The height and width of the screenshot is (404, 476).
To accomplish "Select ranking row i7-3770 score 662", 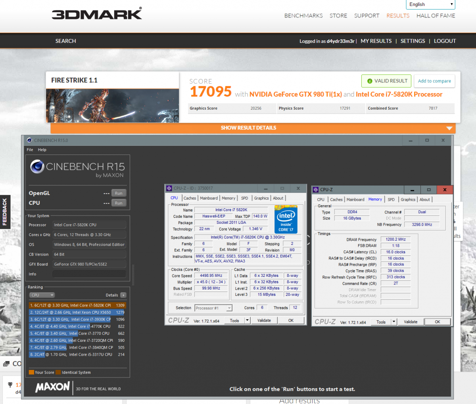I will pyautogui.click(x=77, y=333).
